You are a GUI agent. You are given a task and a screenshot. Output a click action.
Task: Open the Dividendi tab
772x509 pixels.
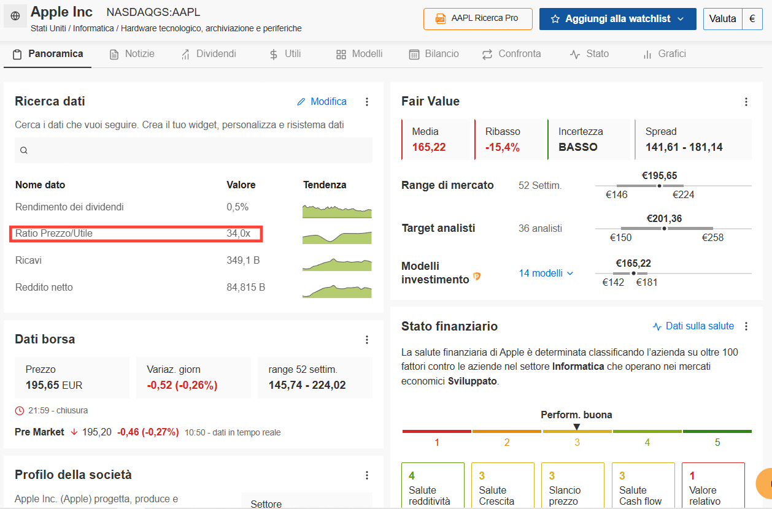(x=208, y=54)
